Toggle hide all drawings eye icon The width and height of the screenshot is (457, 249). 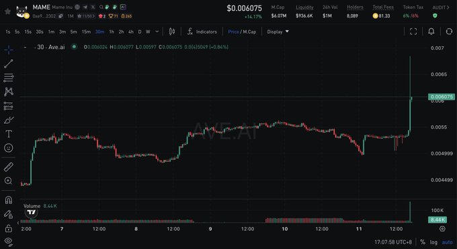pyautogui.click(x=9, y=241)
